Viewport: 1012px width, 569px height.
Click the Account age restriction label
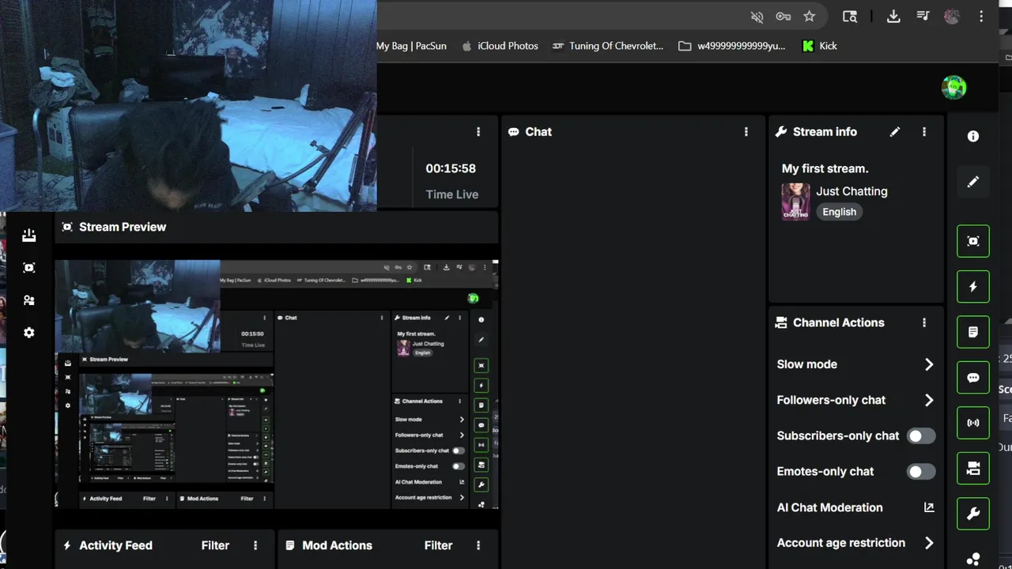point(840,543)
